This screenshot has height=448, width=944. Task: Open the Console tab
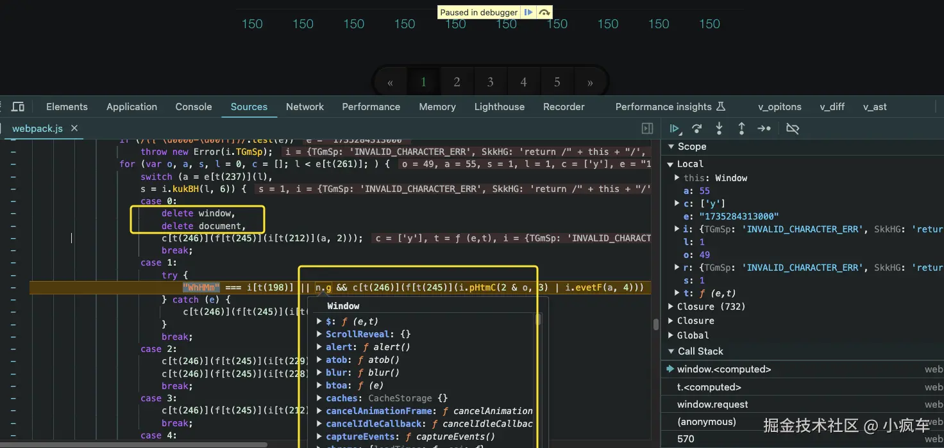194,107
